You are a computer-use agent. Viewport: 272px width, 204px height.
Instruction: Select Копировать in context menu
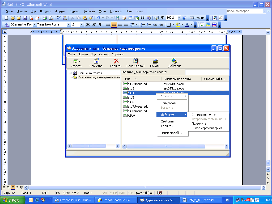pyautogui.click(x=172, y=103)
